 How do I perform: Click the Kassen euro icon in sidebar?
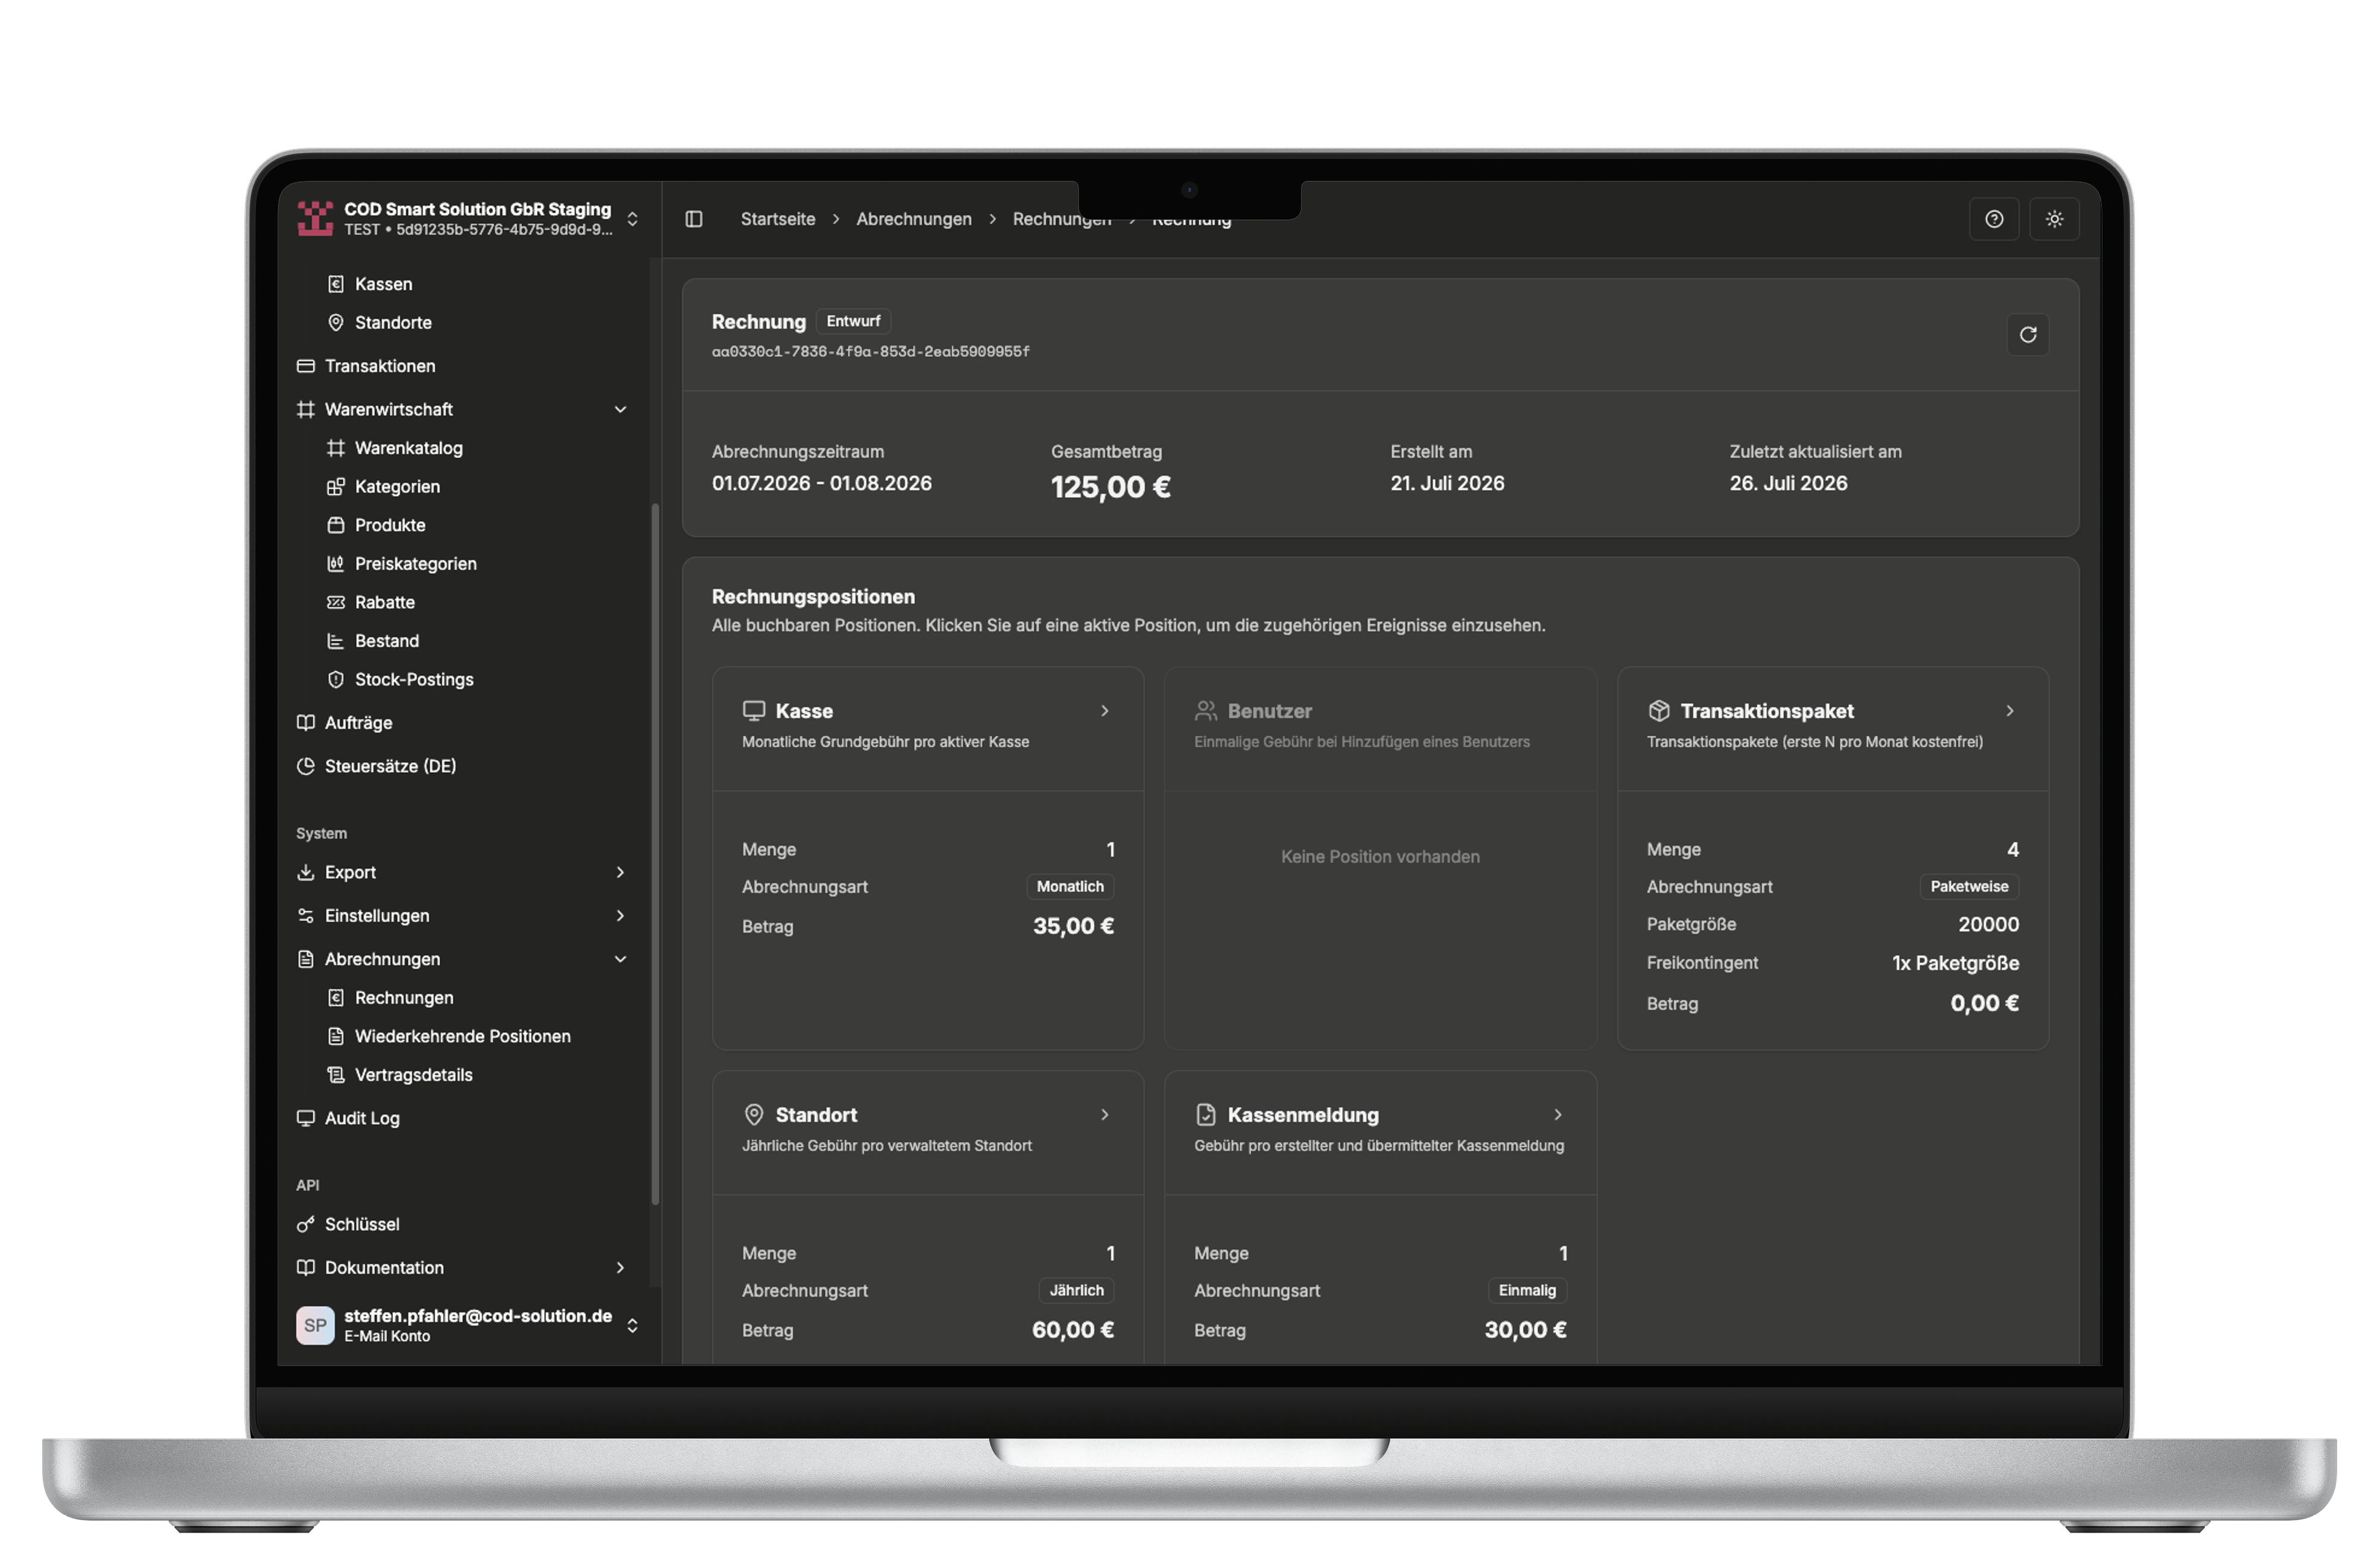336,284
